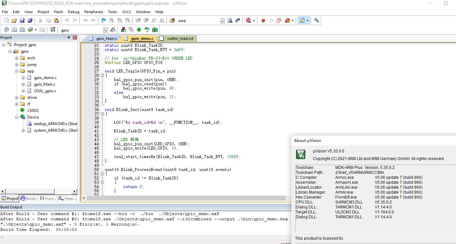
Task: Click the Rebuild all target files icon
Action: [x=22, y=30]
